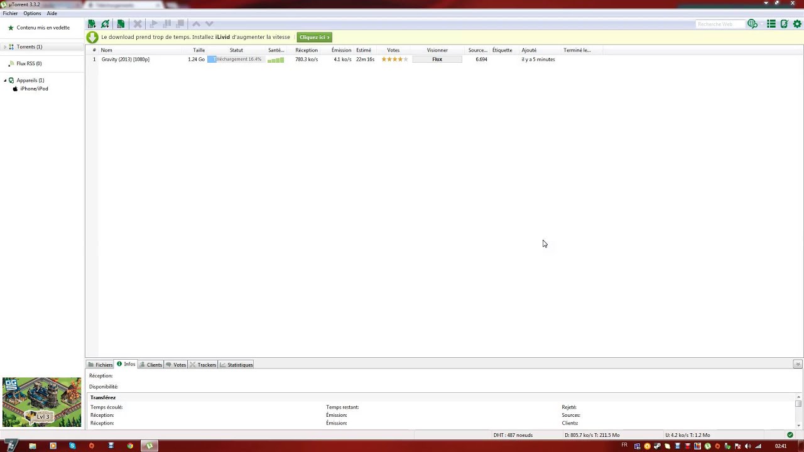Move torrent down the queue arrow
The height and width of the screenshot is (452, 804).
click(x=210, y=24)
